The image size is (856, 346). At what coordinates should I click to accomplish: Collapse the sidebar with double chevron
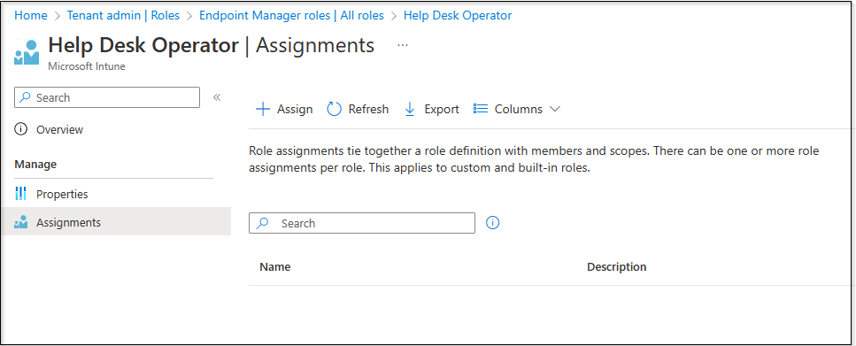pos(217,97)
